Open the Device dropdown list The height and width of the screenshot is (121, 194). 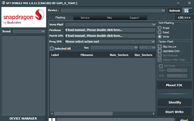click(113, 11)
